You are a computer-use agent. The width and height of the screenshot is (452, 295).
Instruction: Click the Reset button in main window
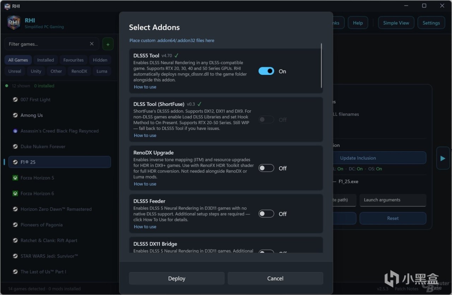pos(393,218)
